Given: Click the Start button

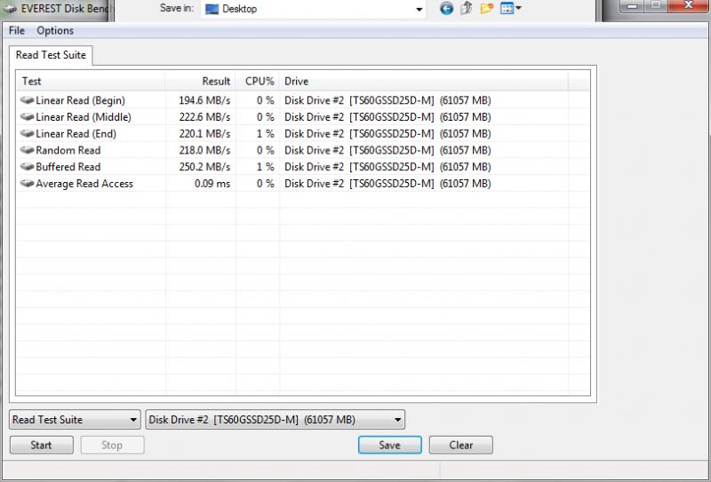Looking at the screenshot, I should click(41, 446).
